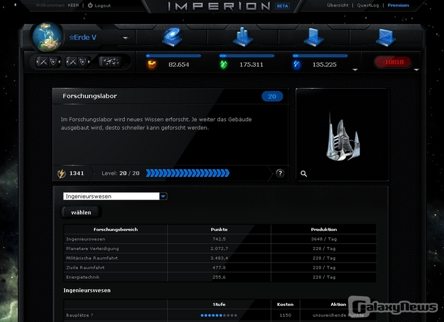Viewport: 444px width, 322px height.
Task: Click the blue city buildings icon
Action: click(243, 37)
